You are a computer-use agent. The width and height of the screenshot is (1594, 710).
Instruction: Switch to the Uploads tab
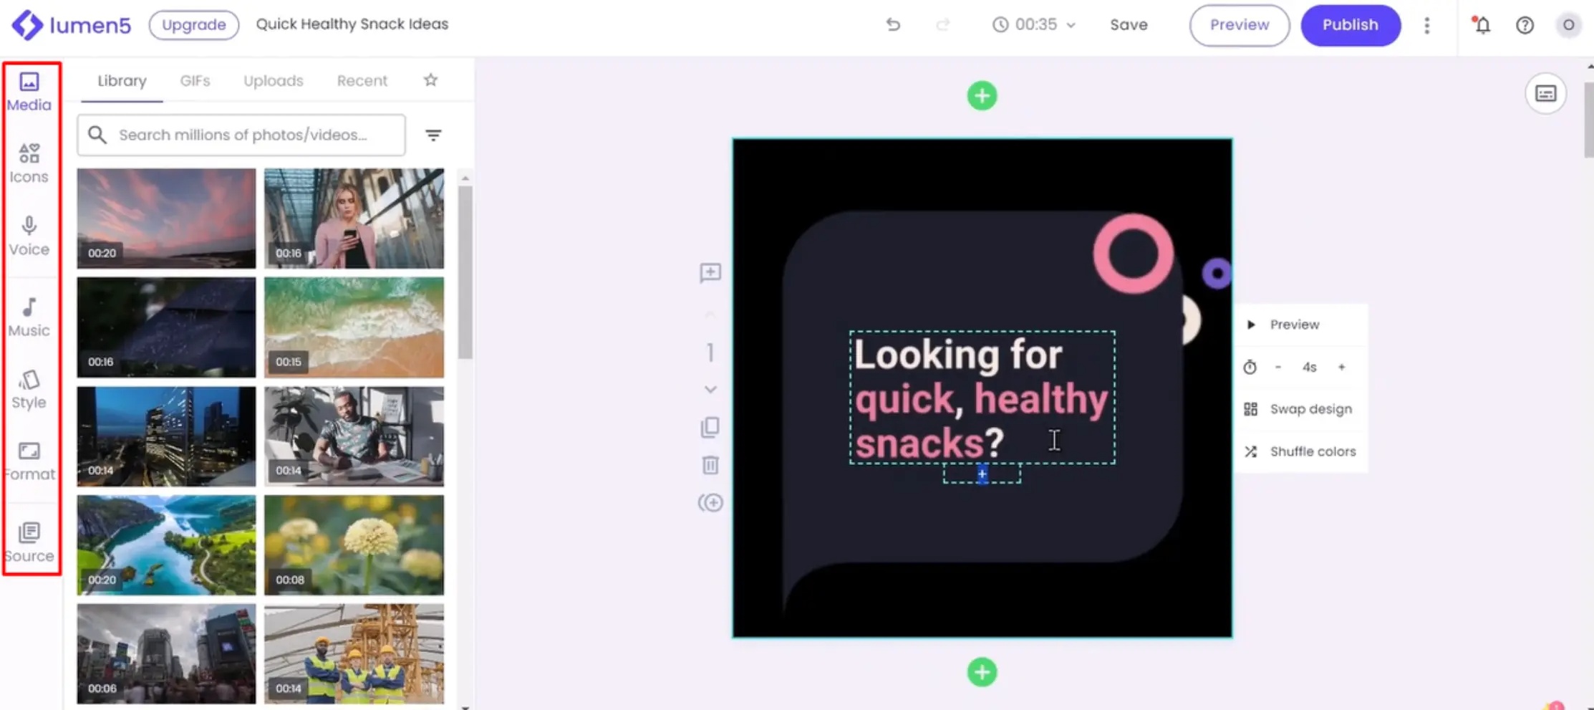pos(273,80)
